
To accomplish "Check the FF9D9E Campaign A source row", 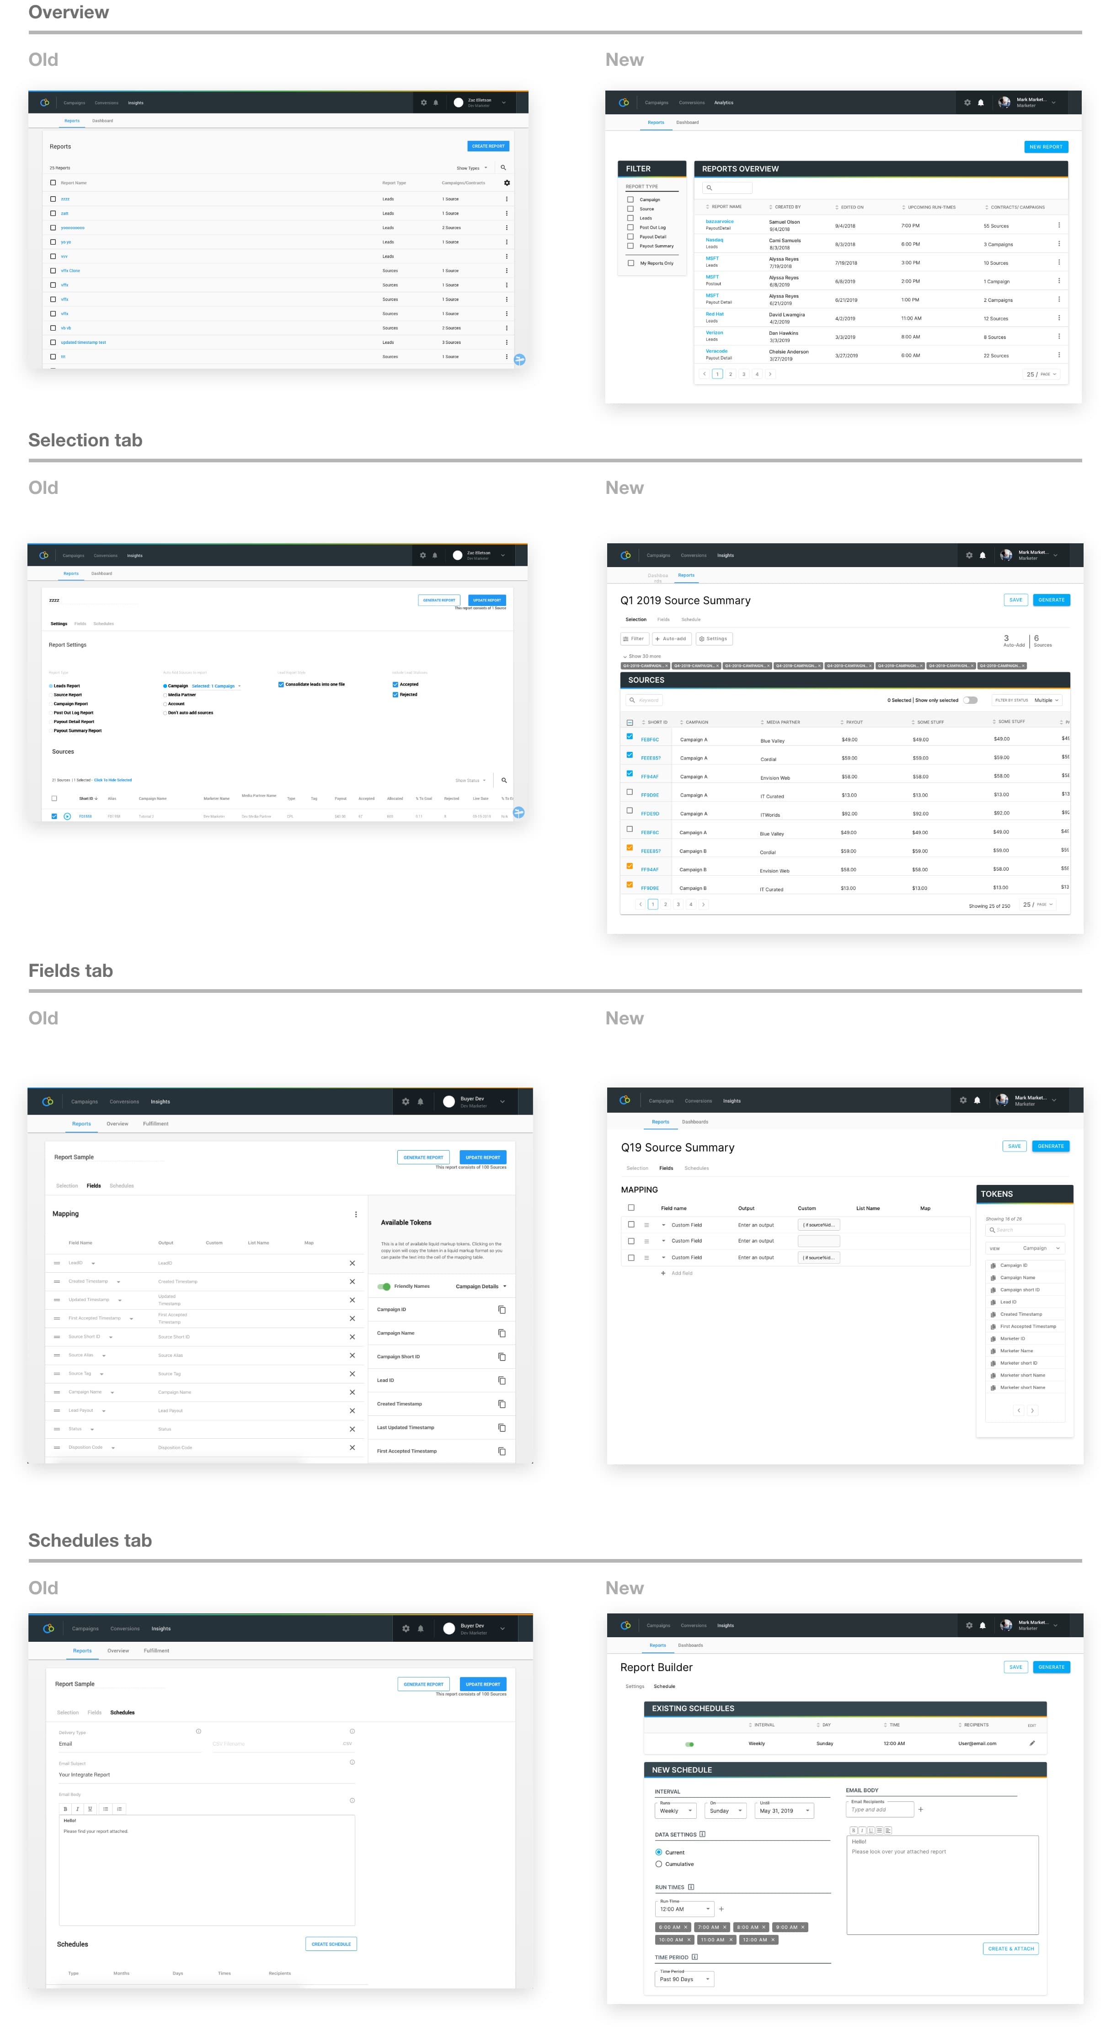I will pyautogui.click(x=630, y=792).
